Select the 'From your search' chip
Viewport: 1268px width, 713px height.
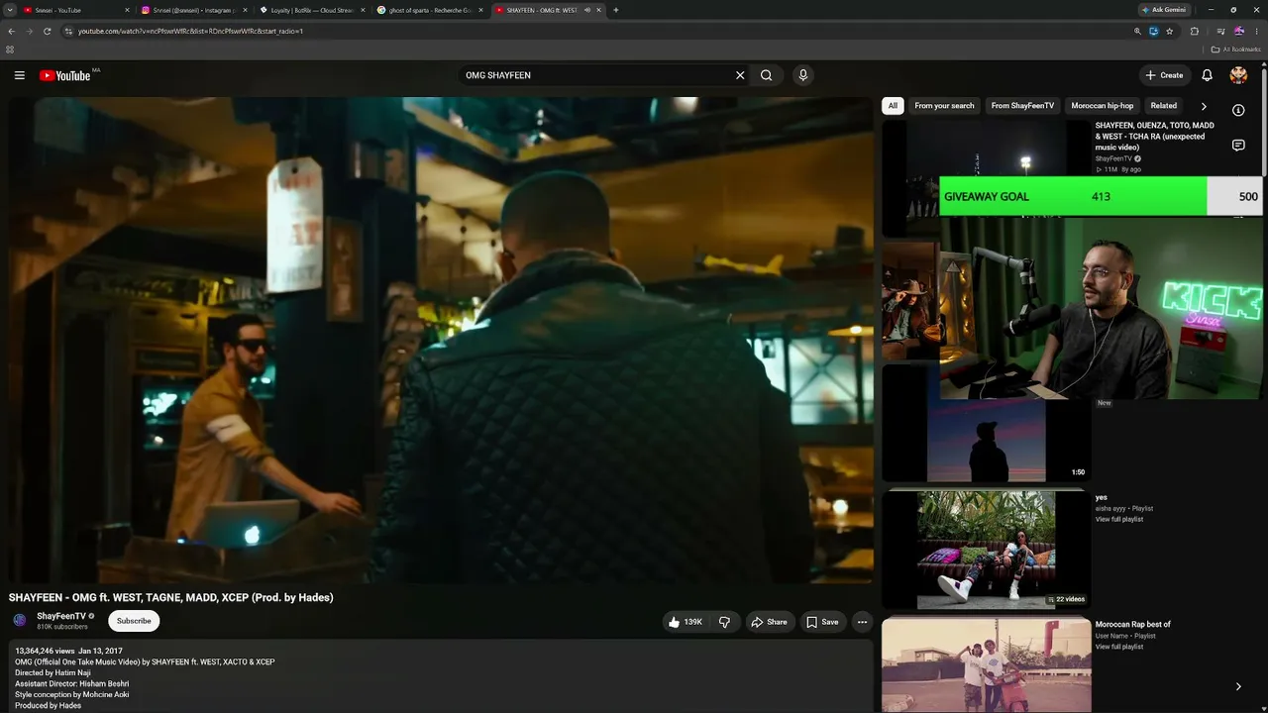click(944, 106)
